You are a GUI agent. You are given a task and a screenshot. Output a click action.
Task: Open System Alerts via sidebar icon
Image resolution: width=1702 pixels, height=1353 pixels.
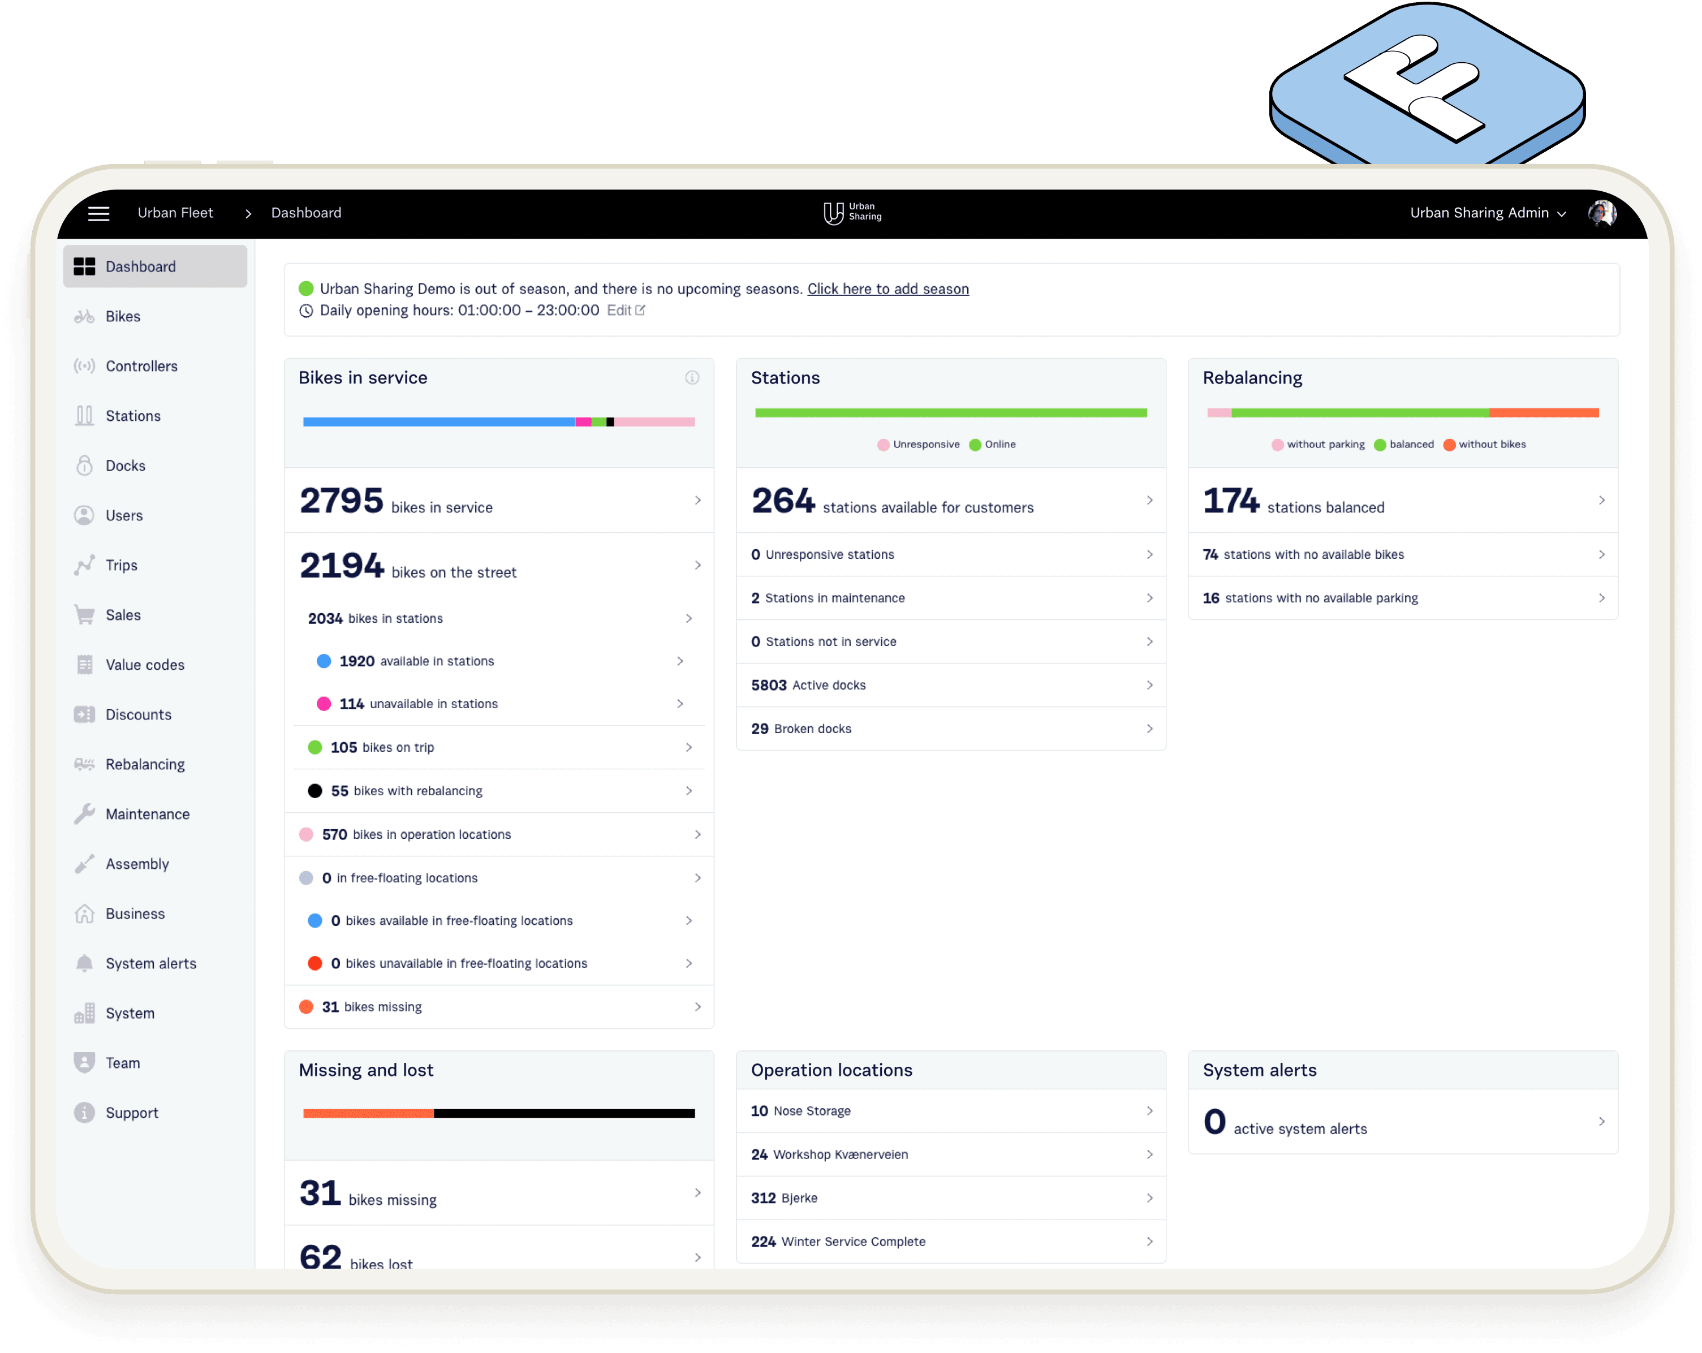(84, 964)
